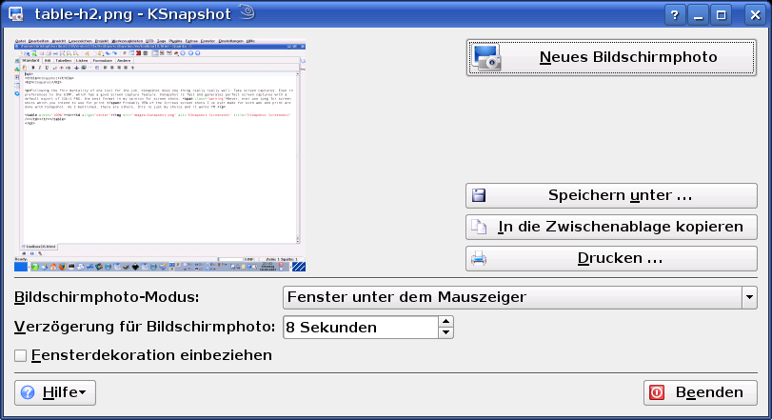
Task: Open the Hilfe button's dropdown arrow
Action: click(83, 392)
